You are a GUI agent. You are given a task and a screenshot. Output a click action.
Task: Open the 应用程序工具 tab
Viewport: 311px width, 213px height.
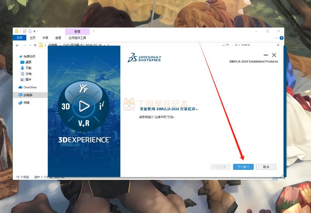coord(77,38)
